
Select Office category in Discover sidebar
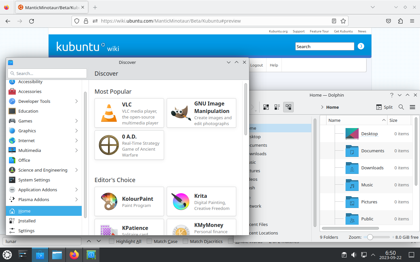click(x=44, y=160)
